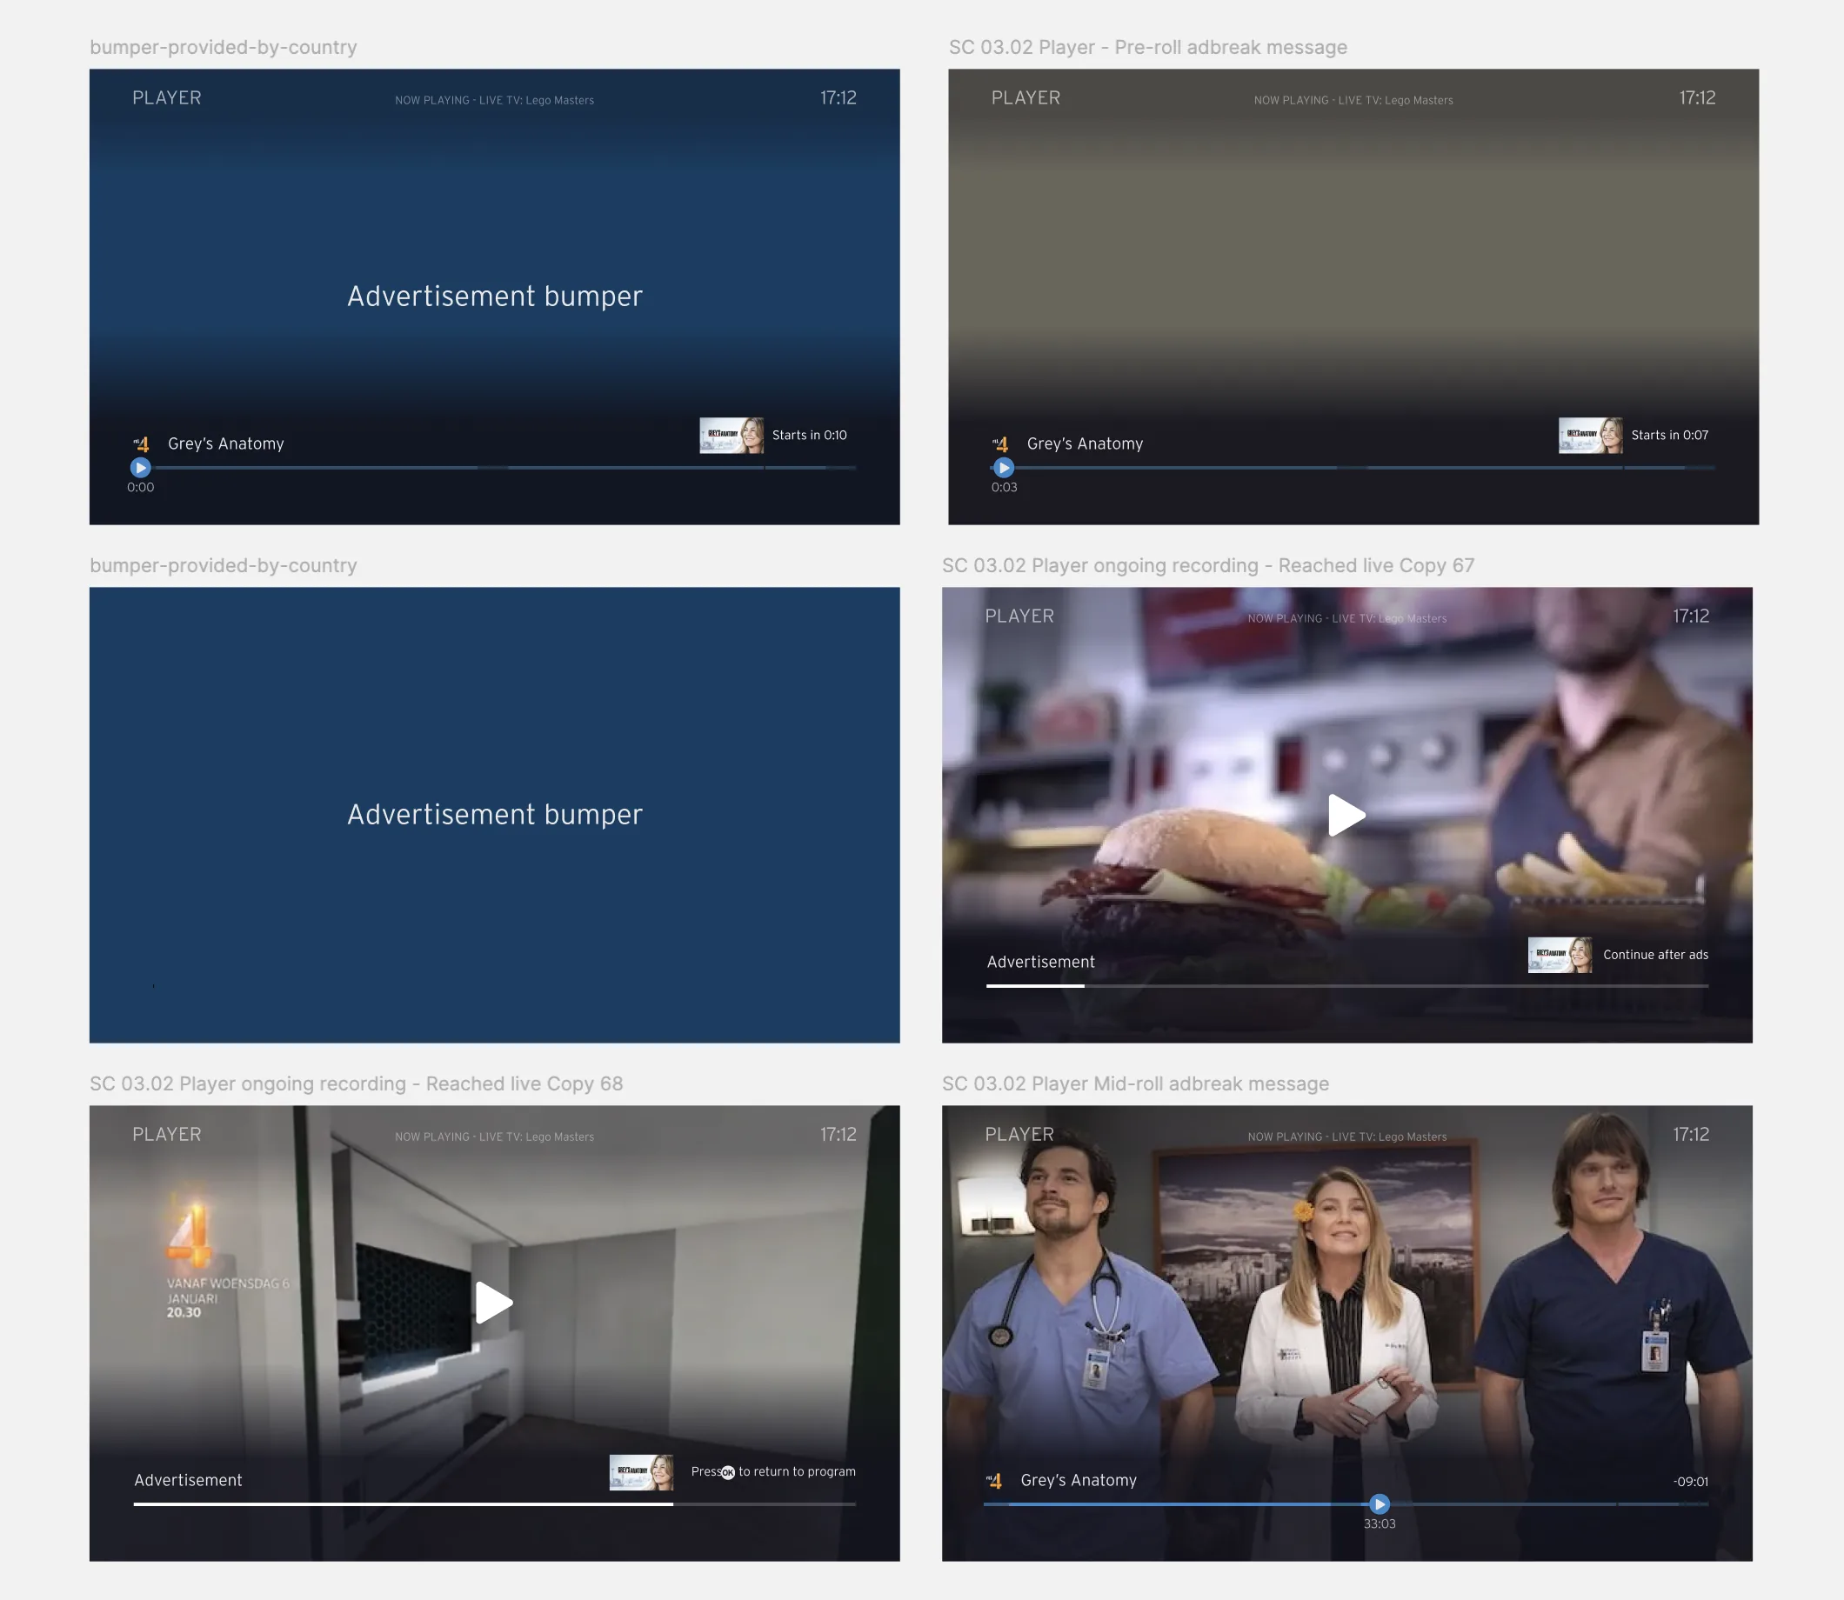The image size is (1844, 1600).
Task: Click the '-09:01' remaining time in Mid-roll frame
Action: (1690, 1481)
